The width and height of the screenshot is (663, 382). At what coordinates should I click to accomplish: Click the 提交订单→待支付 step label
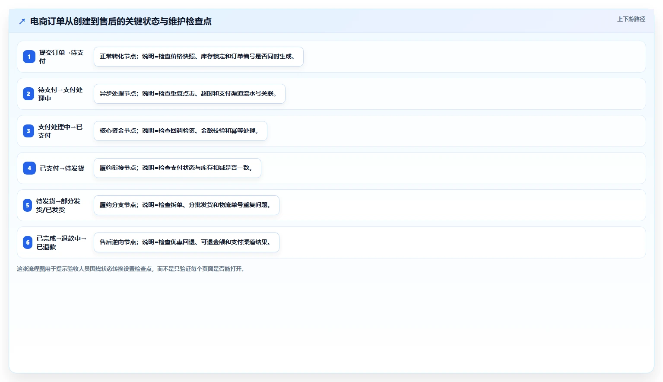(61, 57)
